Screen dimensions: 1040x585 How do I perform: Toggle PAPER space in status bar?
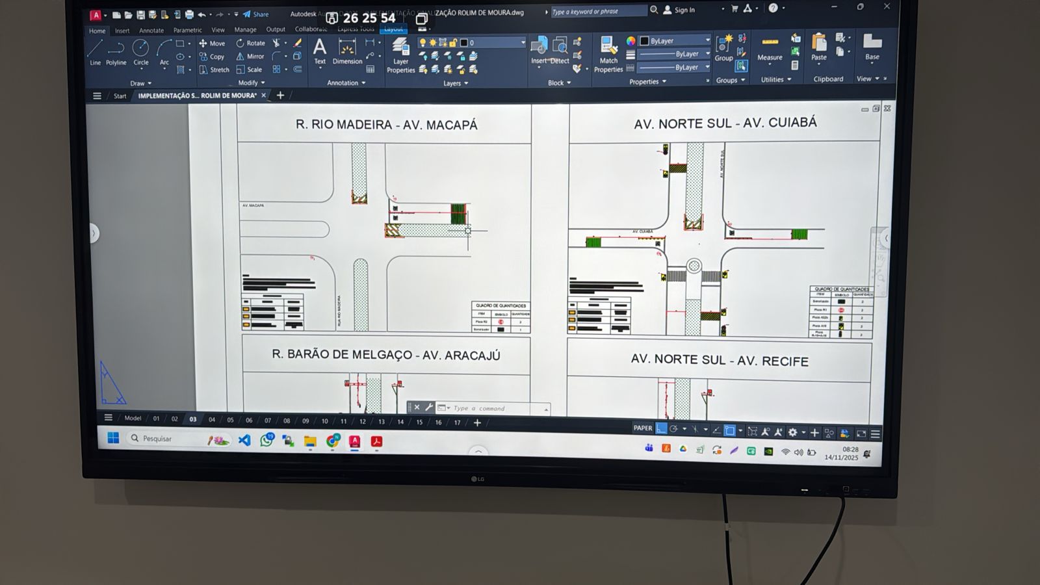(642, 428)
